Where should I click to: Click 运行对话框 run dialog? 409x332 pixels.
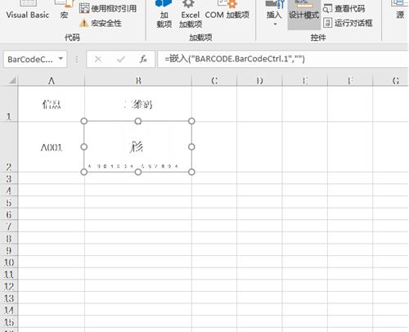(x=348, y=23)
